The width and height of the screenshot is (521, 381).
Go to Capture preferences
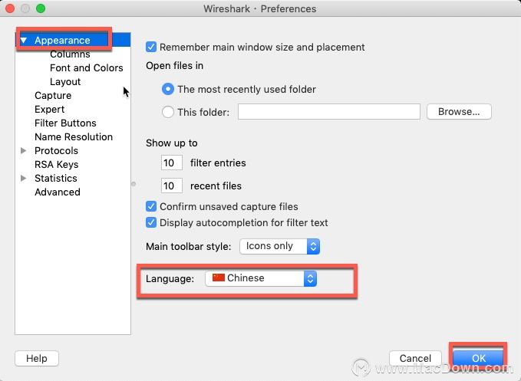(53, 96)
